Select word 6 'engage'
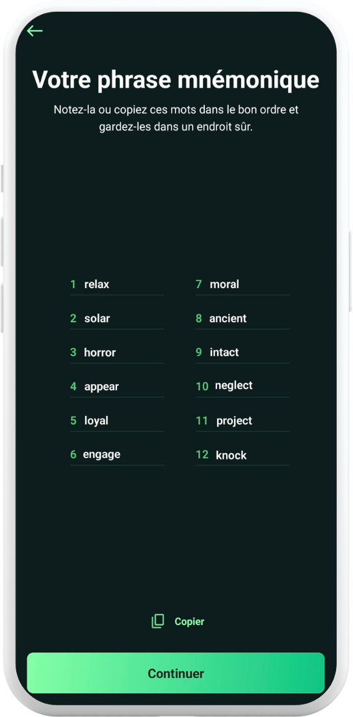The image size is (353, 717). [101, 454]
